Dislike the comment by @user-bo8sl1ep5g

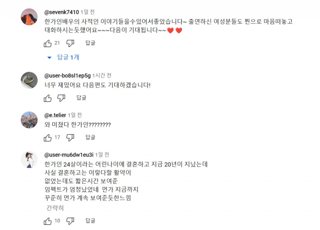[61, 98]
